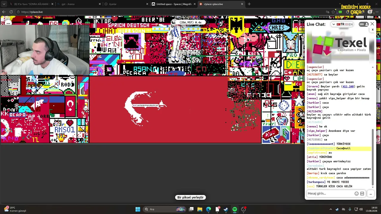Switch live chat to the EN channel

click(x=349, y=24)
